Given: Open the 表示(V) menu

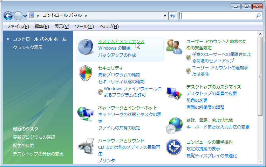Looking at the screenshot, I should 62,27.
